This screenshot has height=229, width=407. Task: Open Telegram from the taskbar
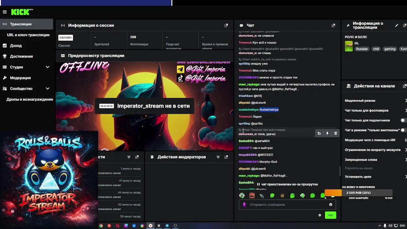point(167,226)
